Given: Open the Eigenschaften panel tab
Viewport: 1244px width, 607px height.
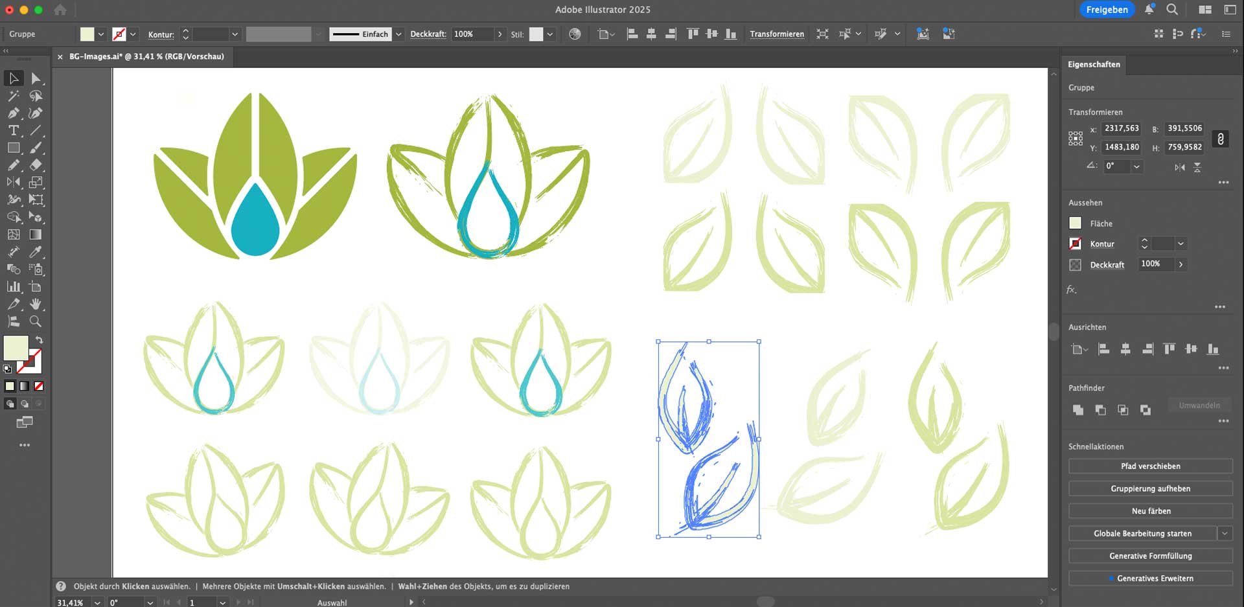Looking at the screenshot, I should [1094, 65].
